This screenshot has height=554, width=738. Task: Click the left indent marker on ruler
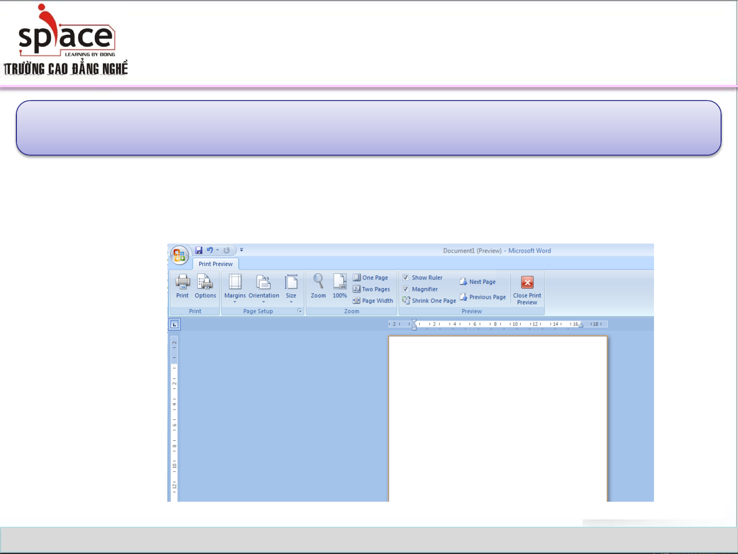(414, 326)
